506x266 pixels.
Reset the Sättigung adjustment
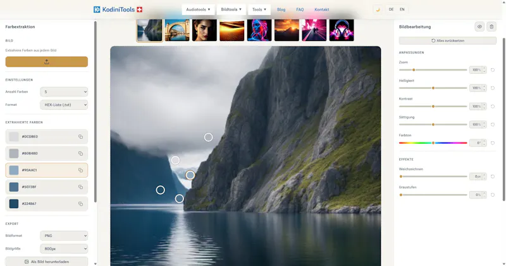493,124
